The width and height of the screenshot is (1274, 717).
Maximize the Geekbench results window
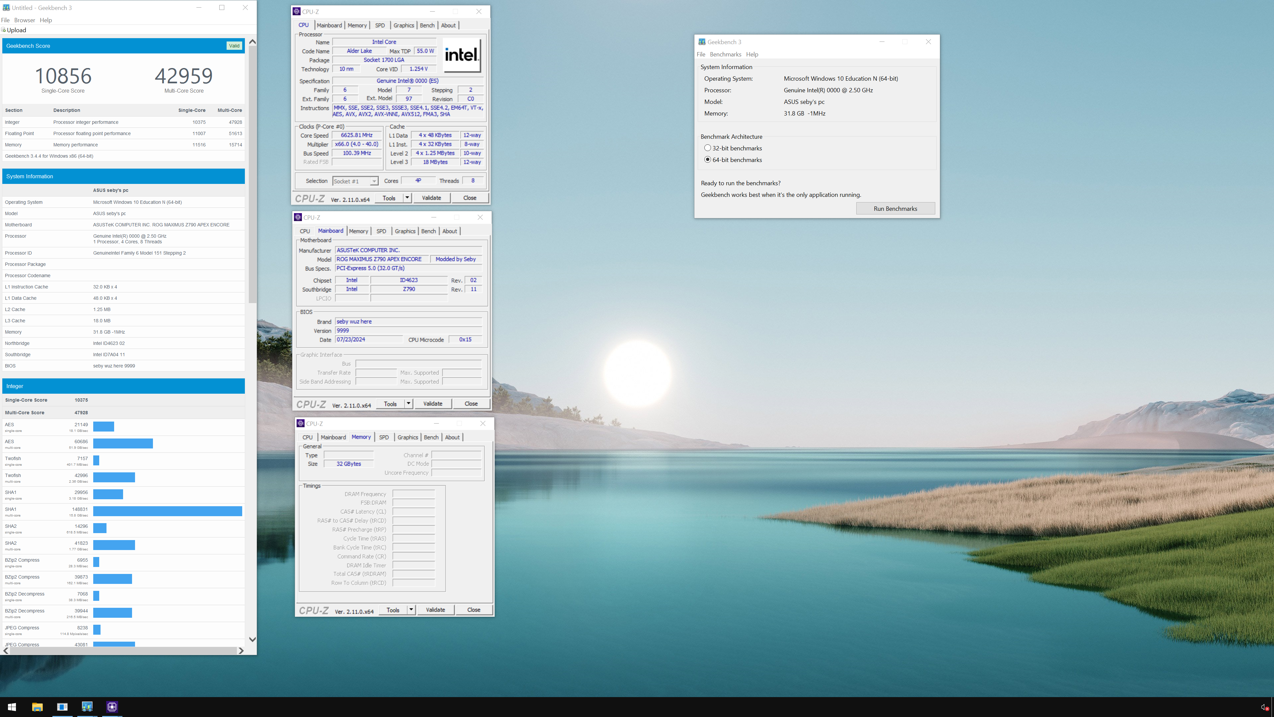click(x=222, y=7)
